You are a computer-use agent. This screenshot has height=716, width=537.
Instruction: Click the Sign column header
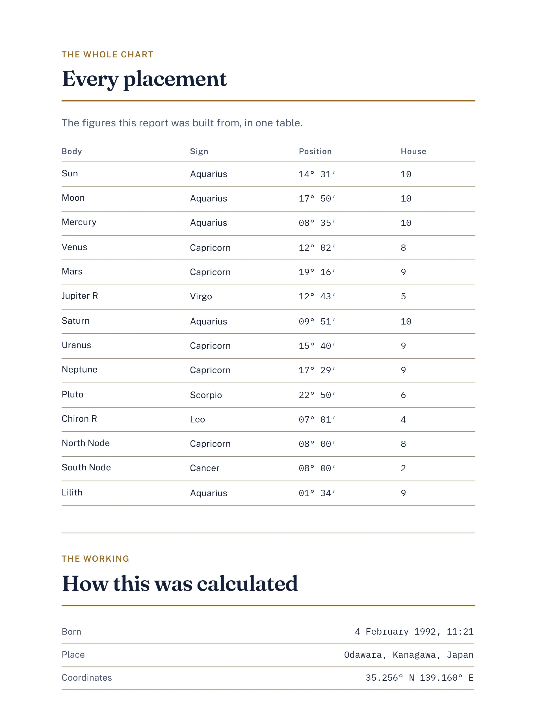pyautogui.click(x=199, y=151)
